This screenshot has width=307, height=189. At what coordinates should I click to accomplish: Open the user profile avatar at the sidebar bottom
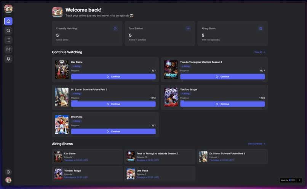(8, 180)
